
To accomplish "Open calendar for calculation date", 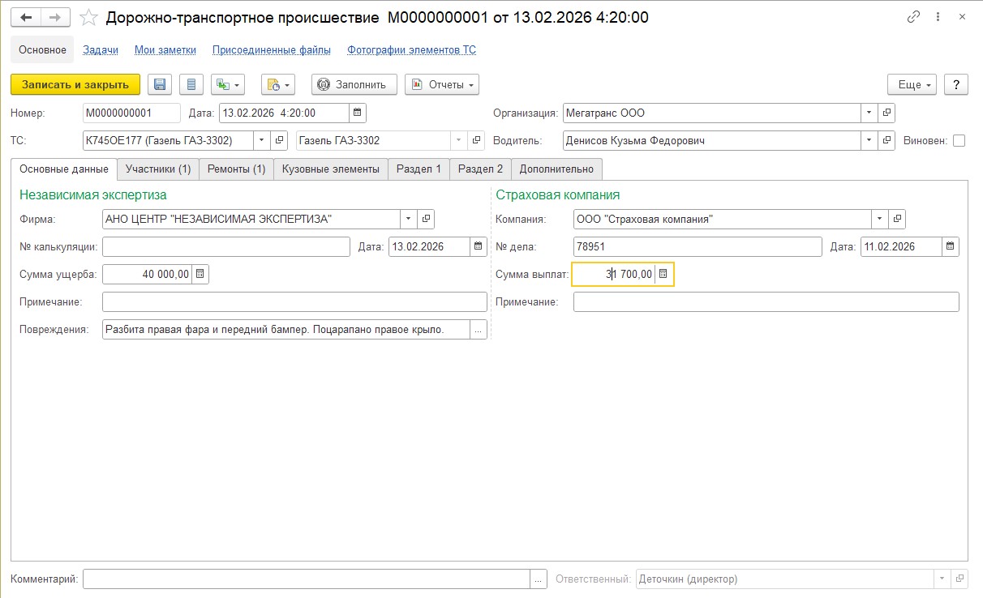I will 479,246.
